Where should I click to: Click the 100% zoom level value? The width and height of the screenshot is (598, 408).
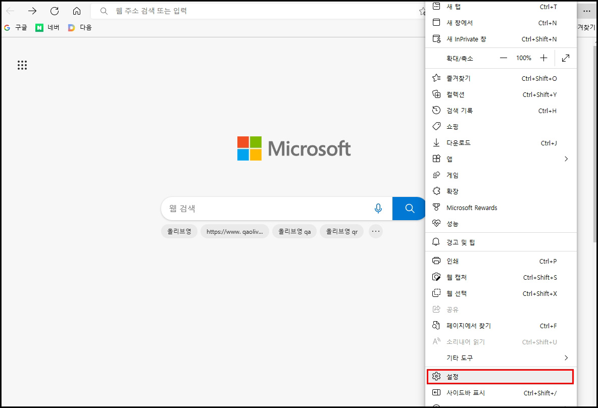(524, 58)
